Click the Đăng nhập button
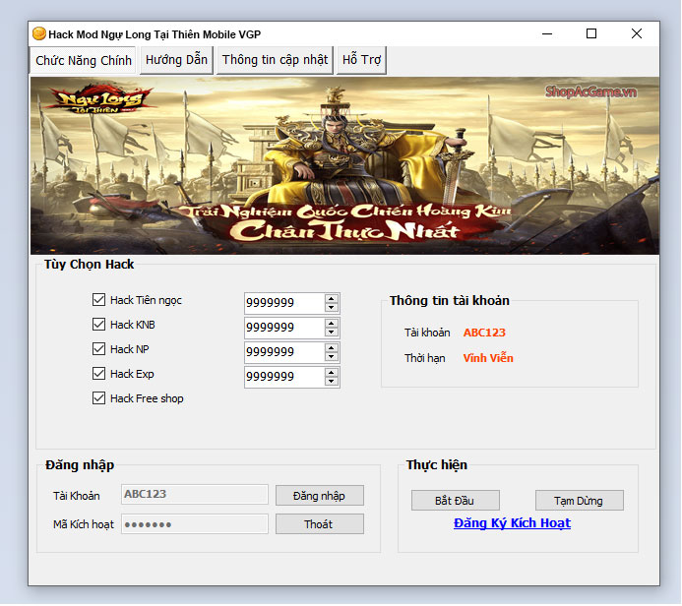Image resolution: width=682 pixels, height=606 pixels. [x=319, y=496]
